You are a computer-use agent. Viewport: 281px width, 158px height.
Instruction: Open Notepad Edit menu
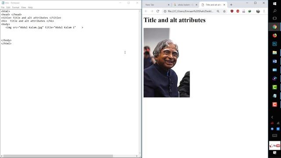pos(8,7)
